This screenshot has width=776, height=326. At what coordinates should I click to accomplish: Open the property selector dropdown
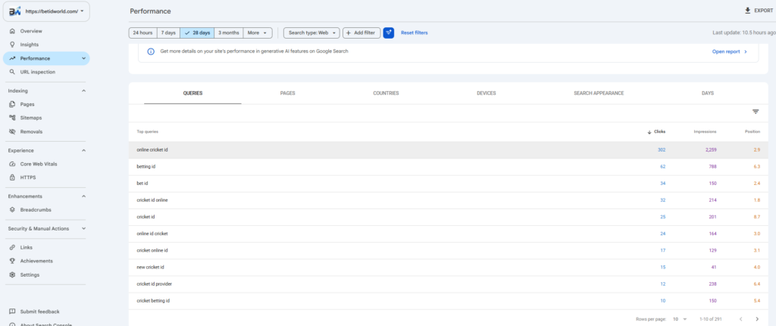(x=46, y=11)
